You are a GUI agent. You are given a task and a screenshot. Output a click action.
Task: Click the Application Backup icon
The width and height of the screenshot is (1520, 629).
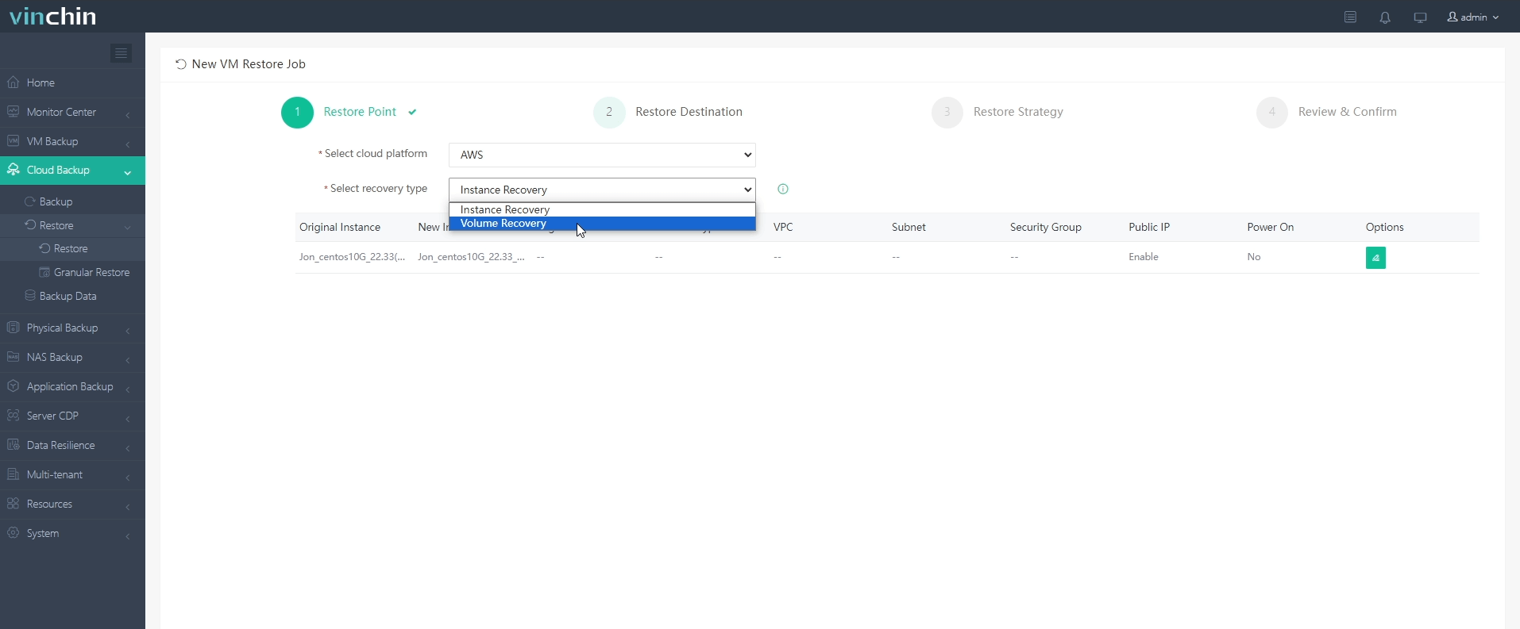13,386
